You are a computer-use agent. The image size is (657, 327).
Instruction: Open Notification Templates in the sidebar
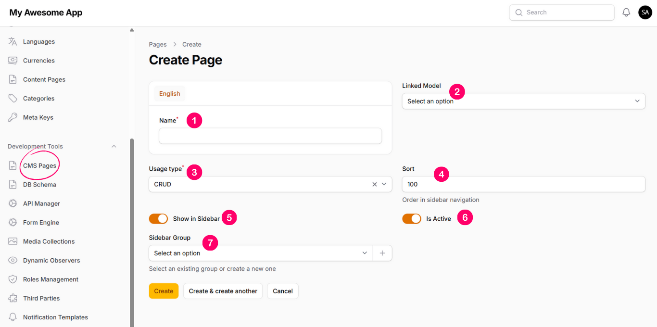[55, 317]
